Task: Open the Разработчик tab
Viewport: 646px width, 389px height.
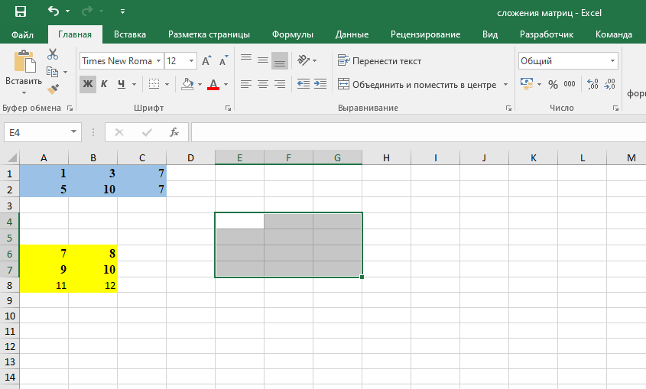Action: [547, 34]
